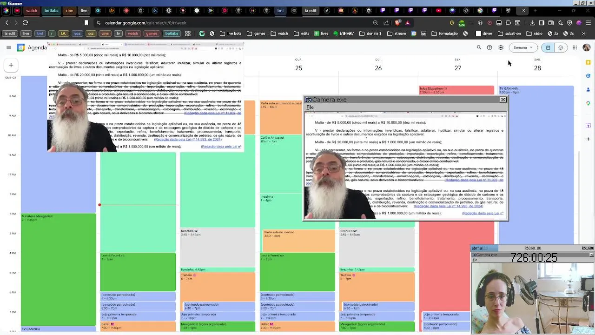Open the browser downloads icon

pyautogui.click(x=532, y=23)
